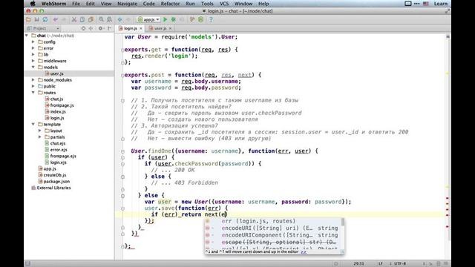
Task: Open the Project view dropdown
Action: click(43, 28)
